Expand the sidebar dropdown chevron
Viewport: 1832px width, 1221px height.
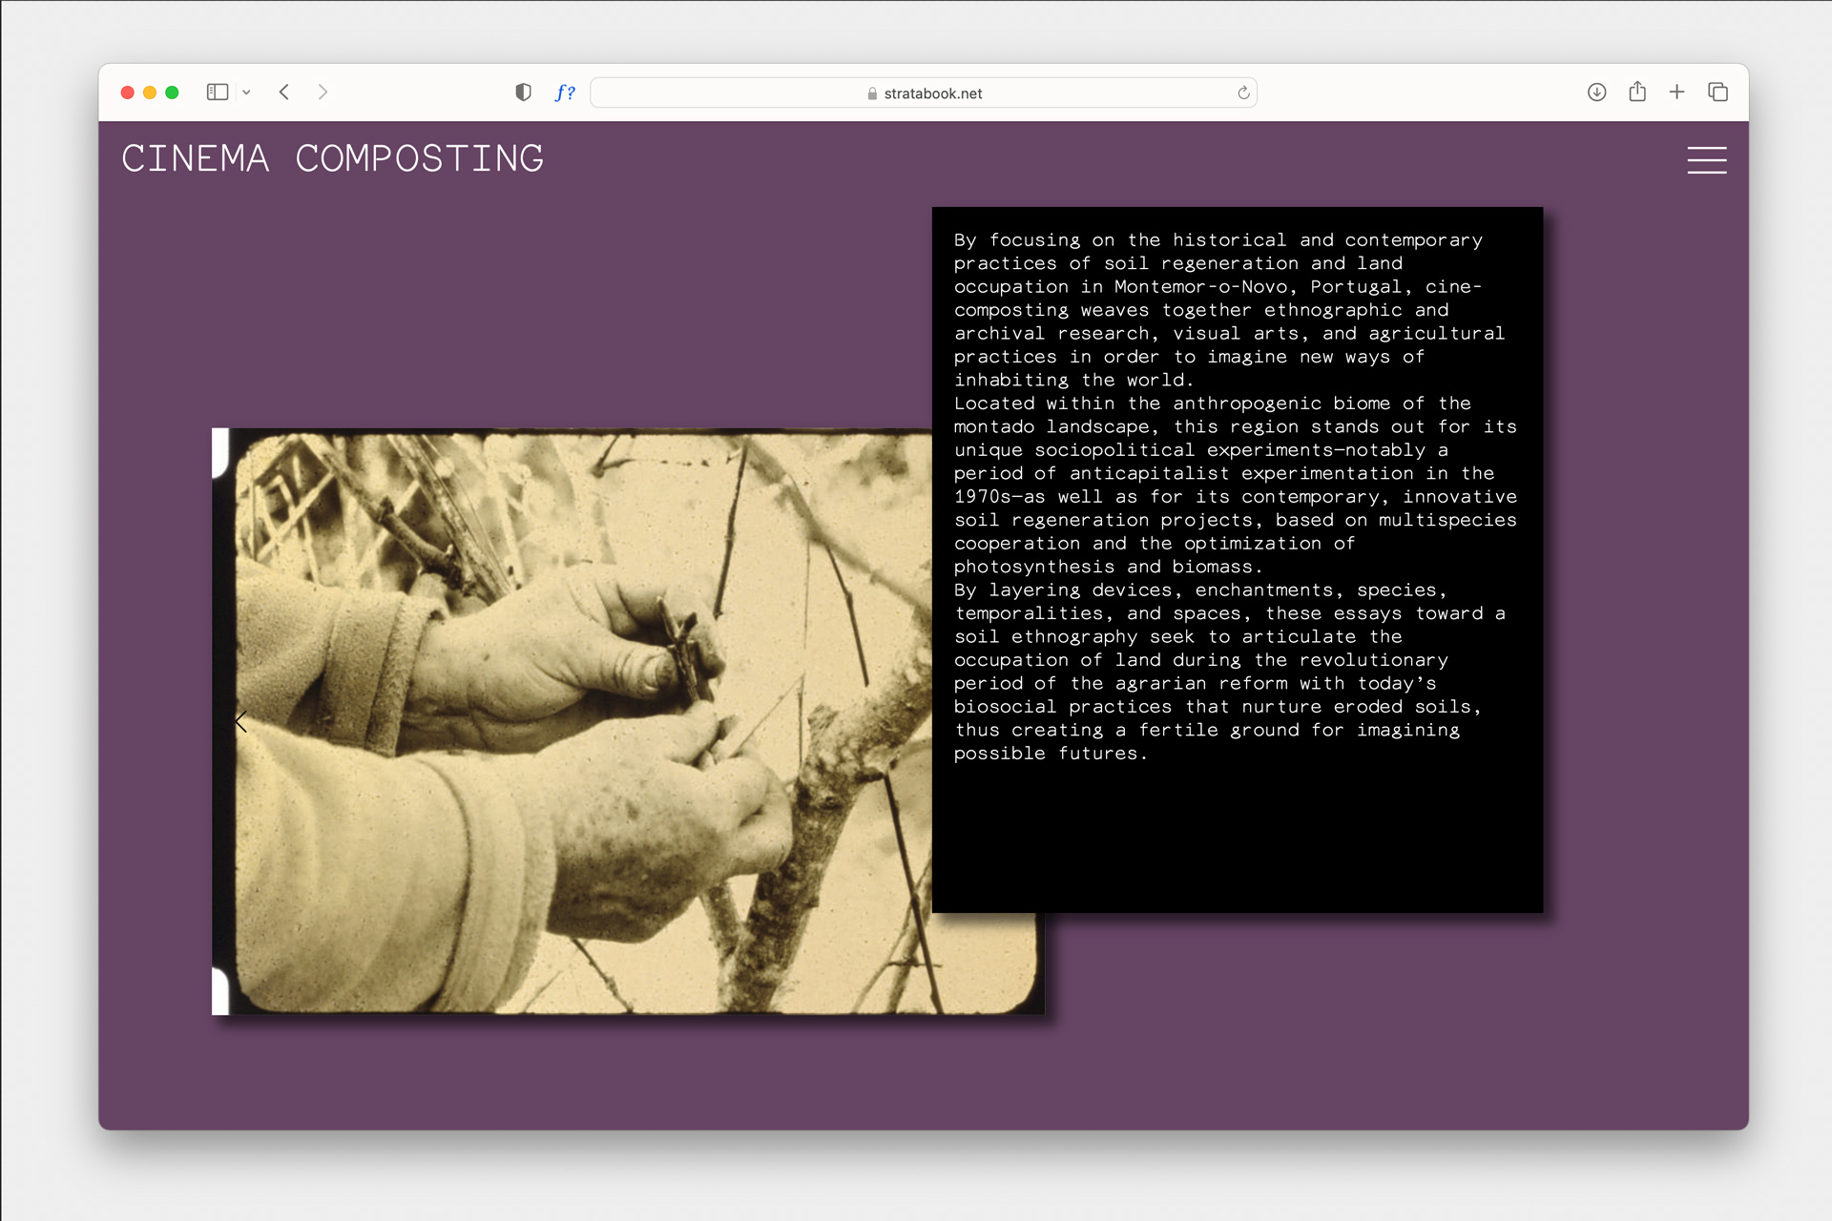[x=246, y=93]
